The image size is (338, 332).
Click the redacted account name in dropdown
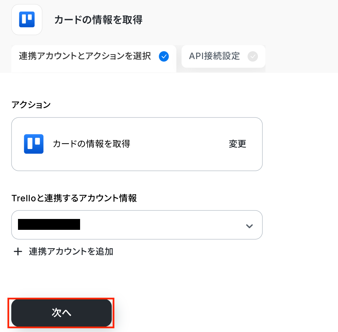[x=49, y=225]
